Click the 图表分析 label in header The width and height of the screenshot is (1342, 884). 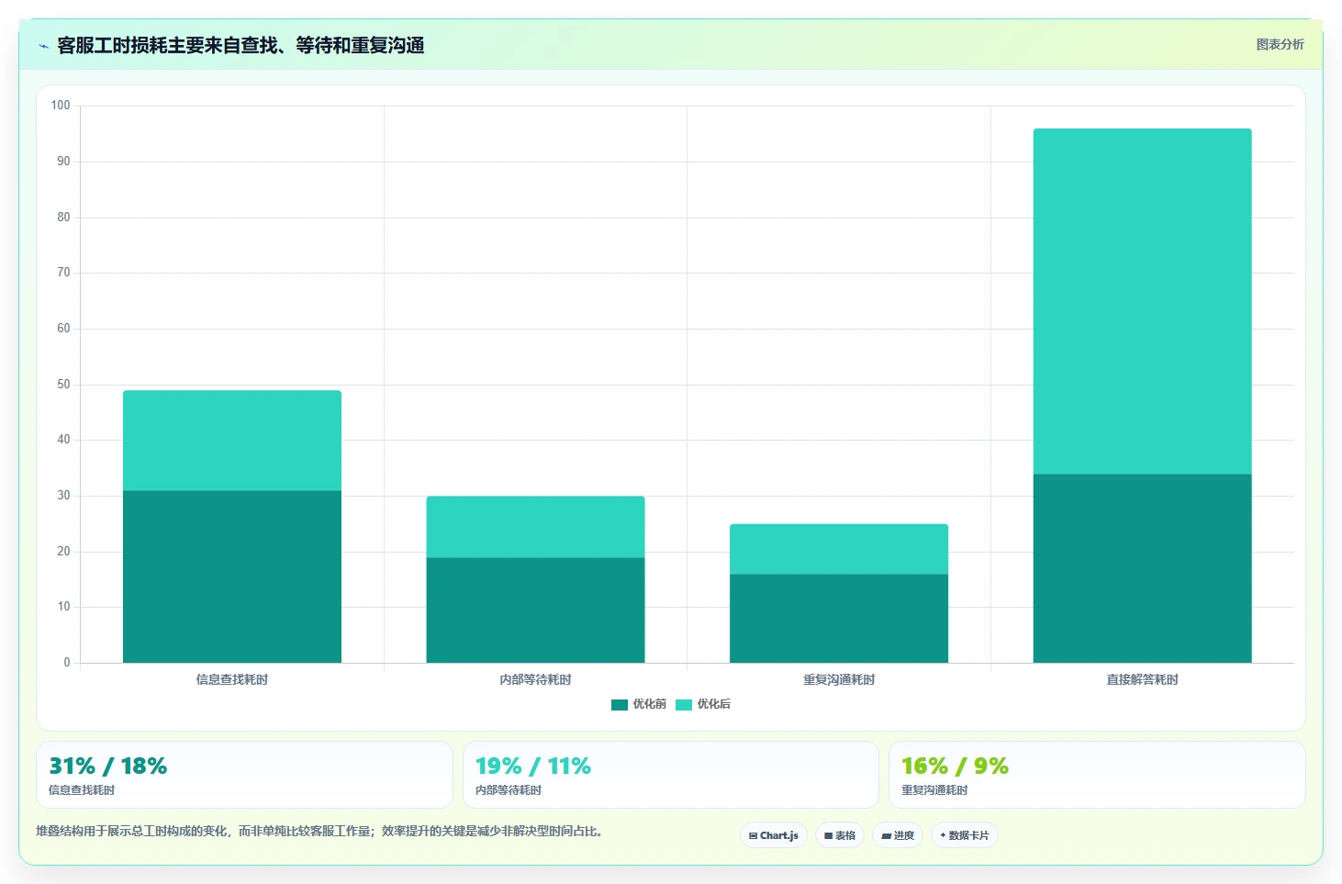tap(1280, 44)
